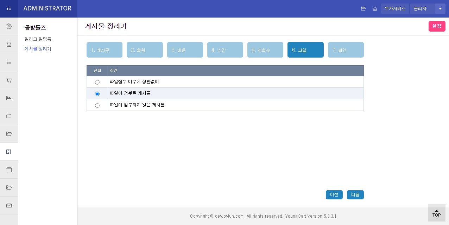Select the member management person icon
This screenshot has height=225, width=449.
tap(9, 45)
